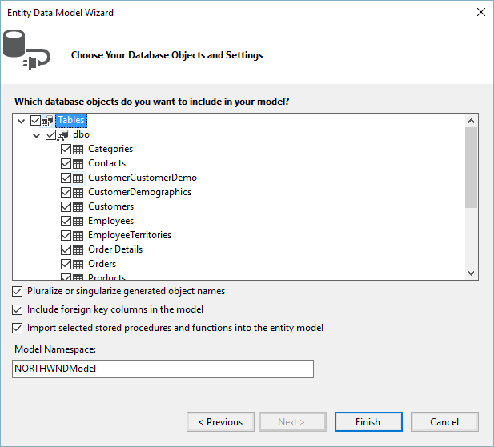
Task: Uncheck the Customers table checkbox
Action: 66,206
